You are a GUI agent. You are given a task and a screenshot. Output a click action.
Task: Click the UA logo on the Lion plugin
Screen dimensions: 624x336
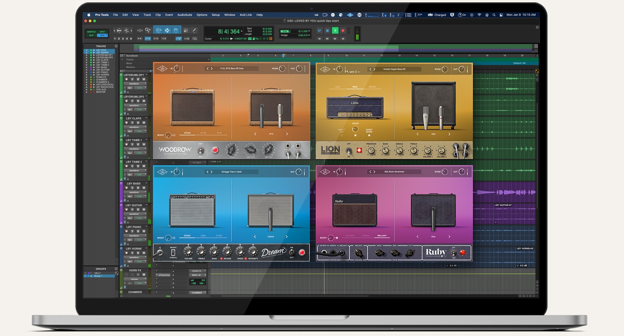coord(325,69)
